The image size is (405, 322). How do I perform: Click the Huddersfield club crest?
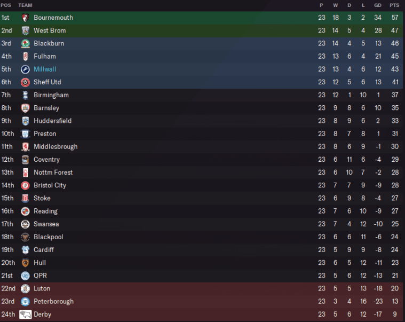25,121
